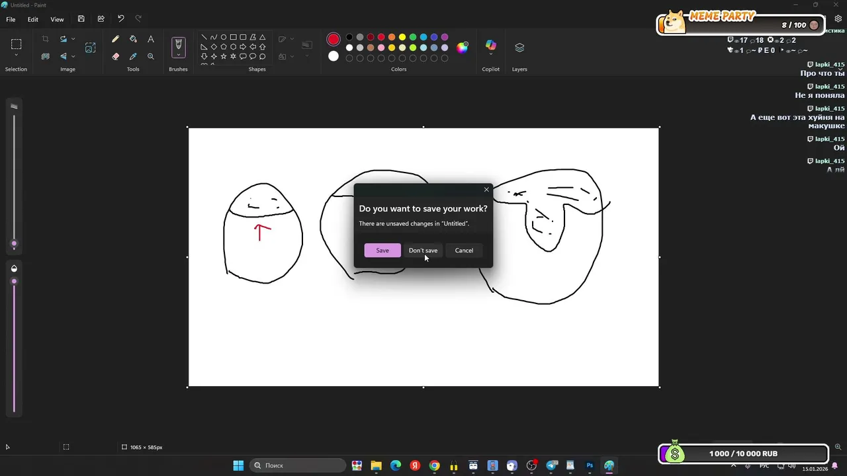Choose the Triangle shape
Viewport: 847px width, 476px height.
(x=263, y=37)
